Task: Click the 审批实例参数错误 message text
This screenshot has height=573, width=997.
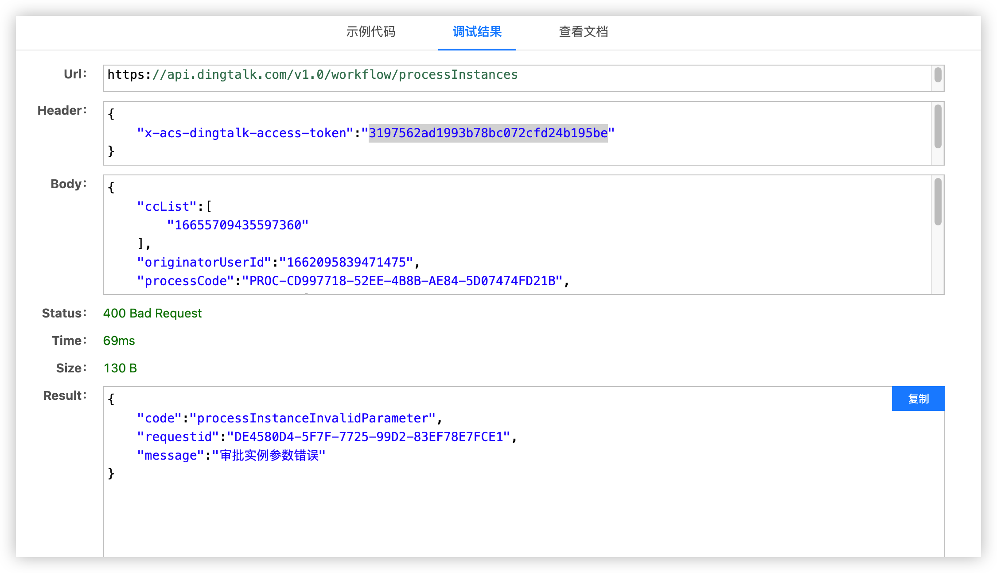Action: [269, 455]
